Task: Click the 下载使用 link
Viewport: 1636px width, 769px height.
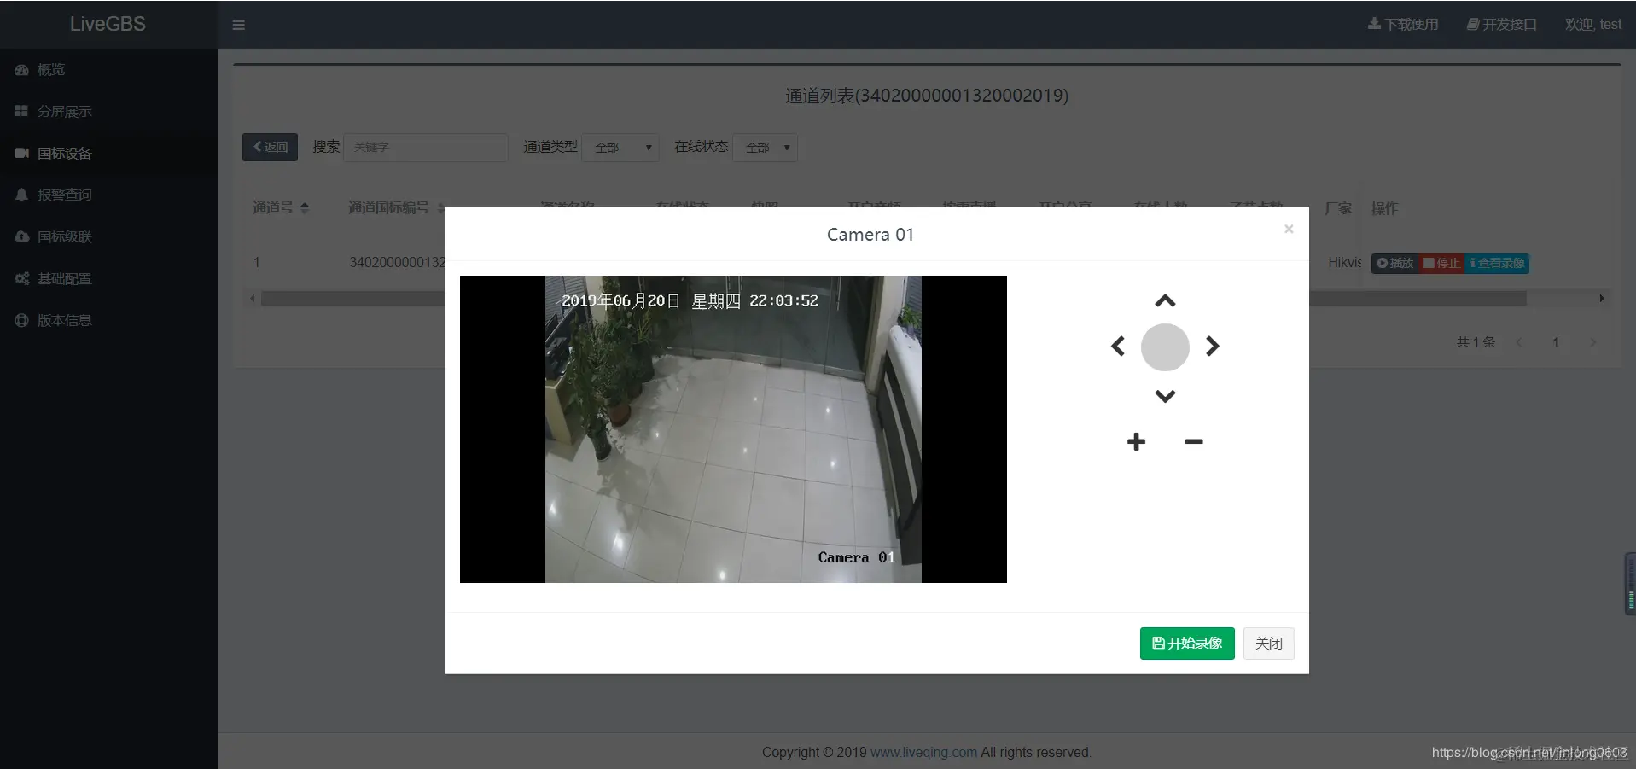Action: pos(1403,25)
